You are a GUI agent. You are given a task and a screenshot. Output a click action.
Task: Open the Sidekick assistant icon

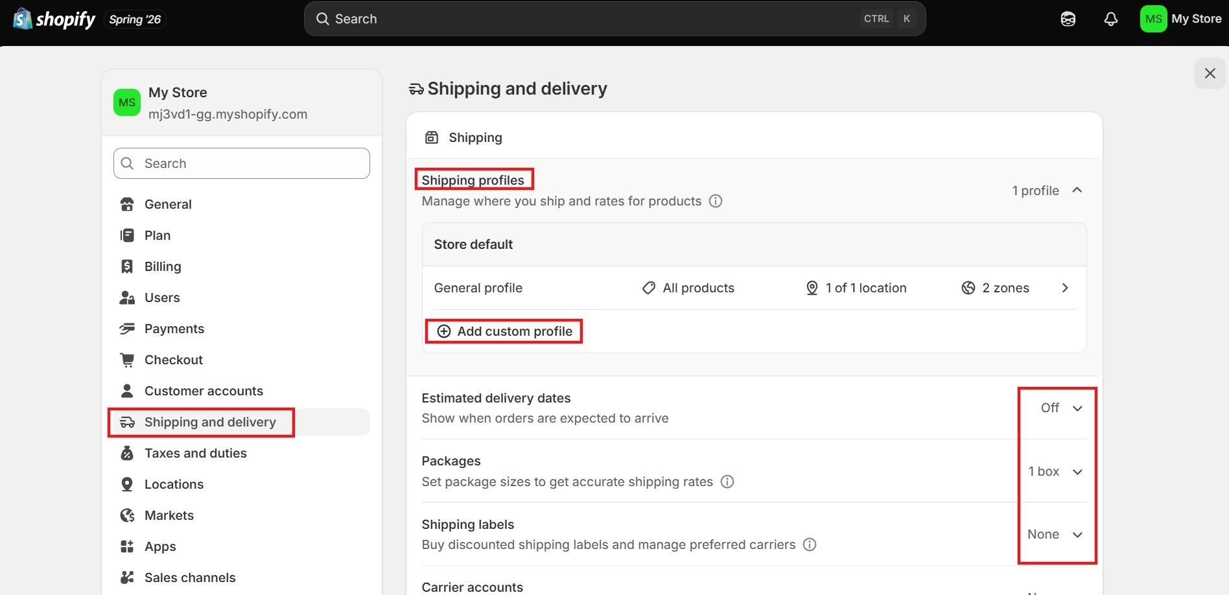[1068, 19]
